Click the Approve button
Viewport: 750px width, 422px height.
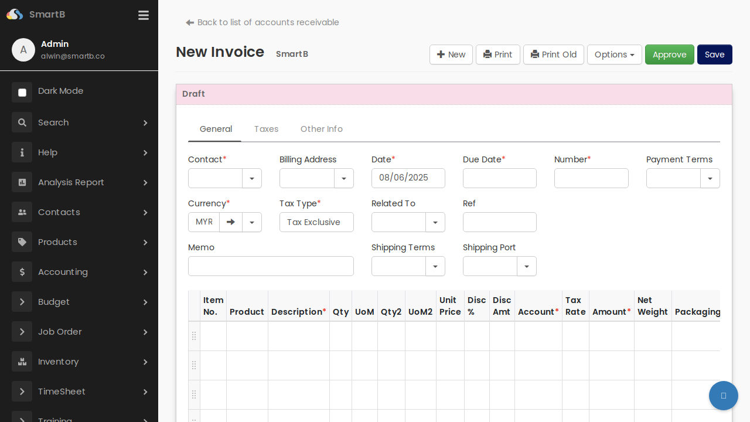pos(669,54)
